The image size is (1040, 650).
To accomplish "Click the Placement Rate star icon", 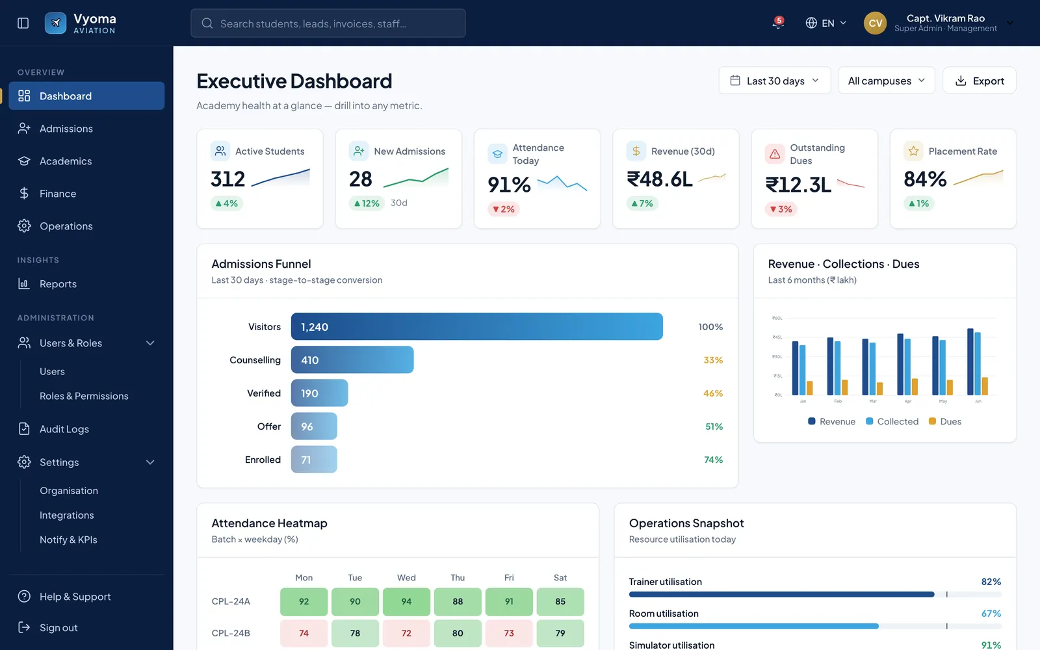I will pyautogui.click(x=913, y=151).
